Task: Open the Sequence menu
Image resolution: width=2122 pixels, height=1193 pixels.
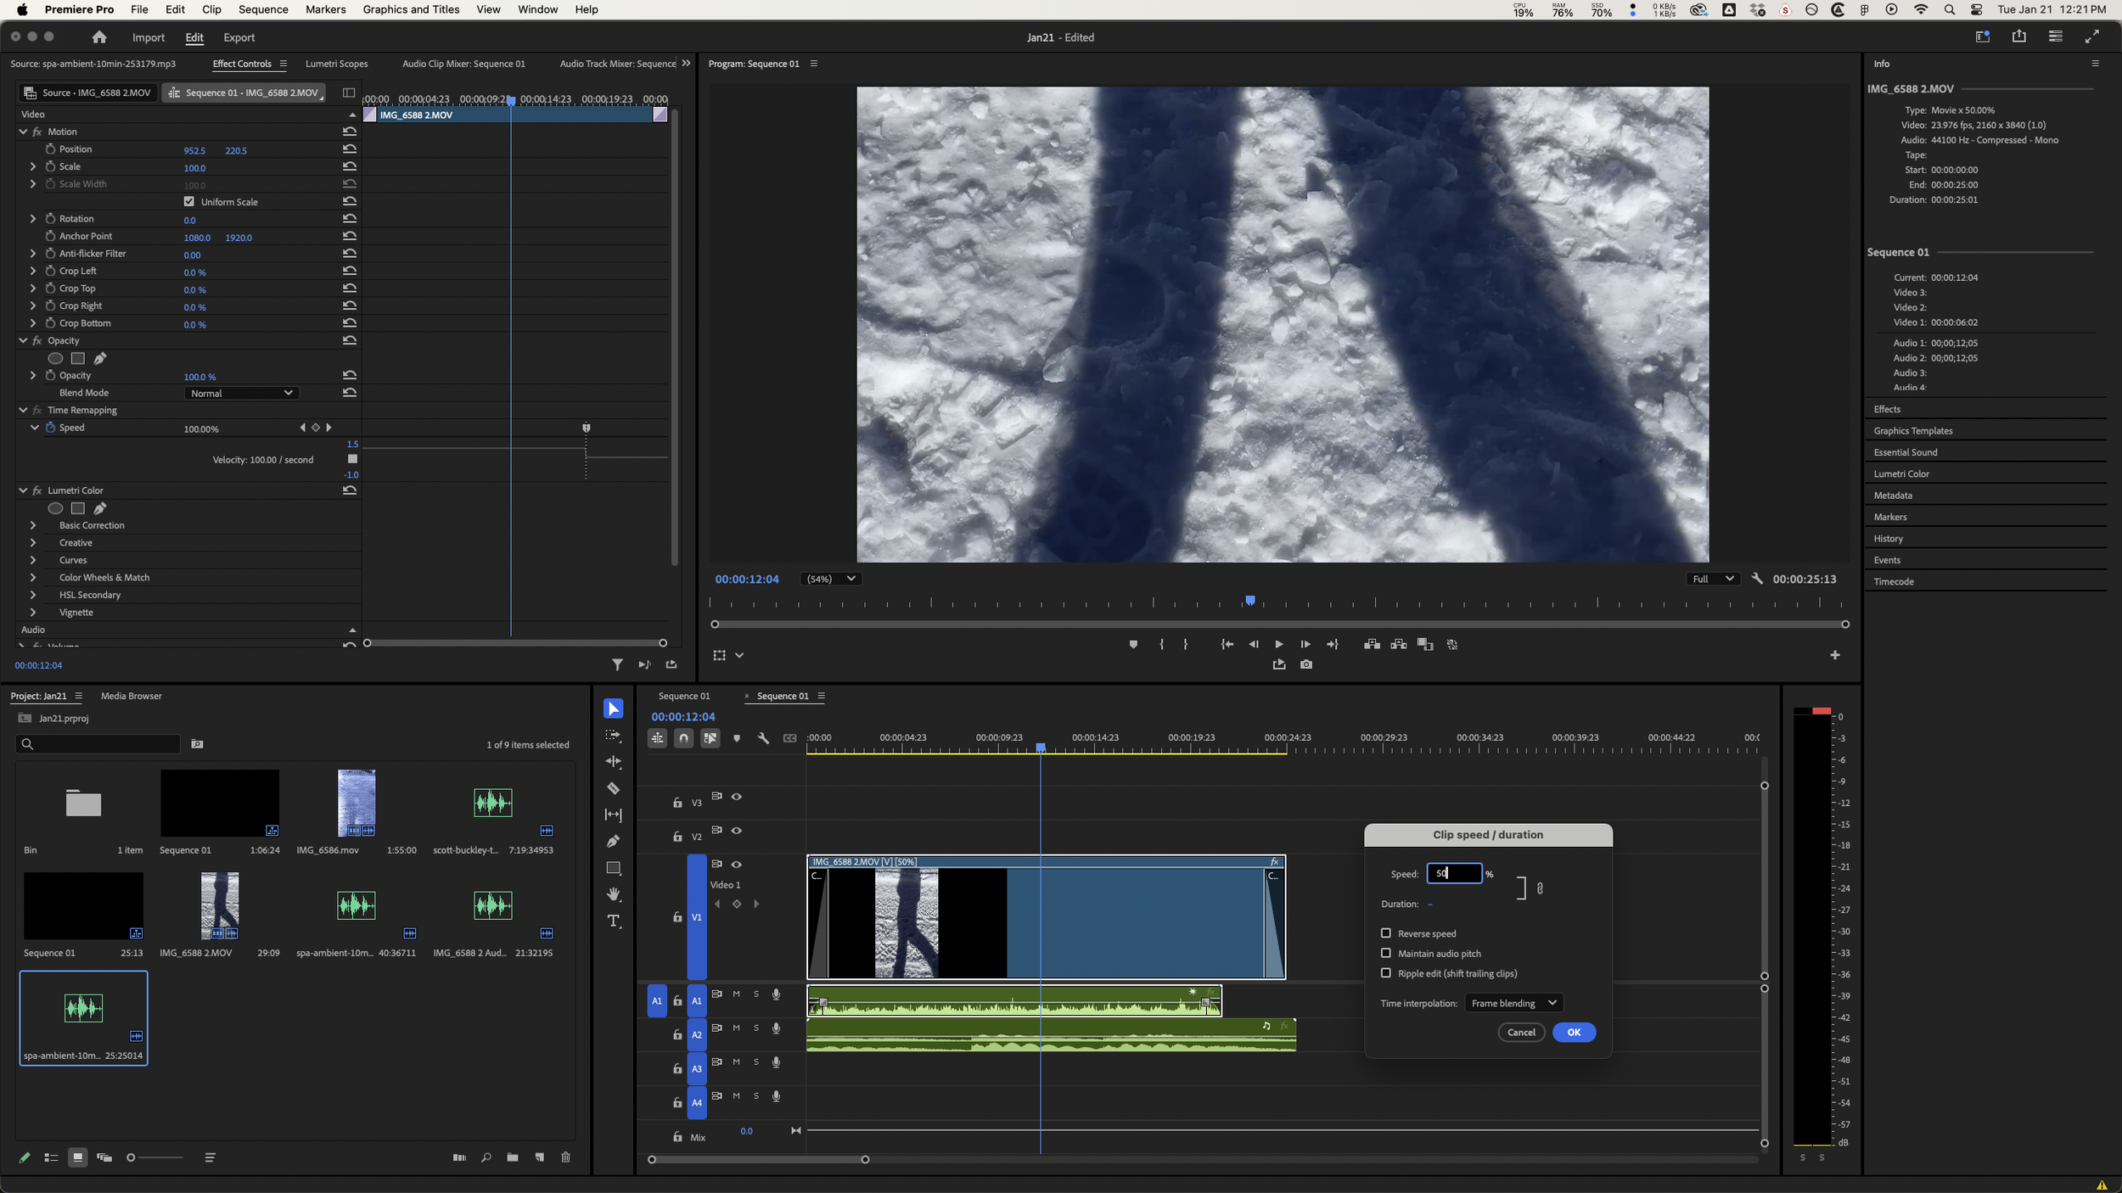Action: point(263,9)
